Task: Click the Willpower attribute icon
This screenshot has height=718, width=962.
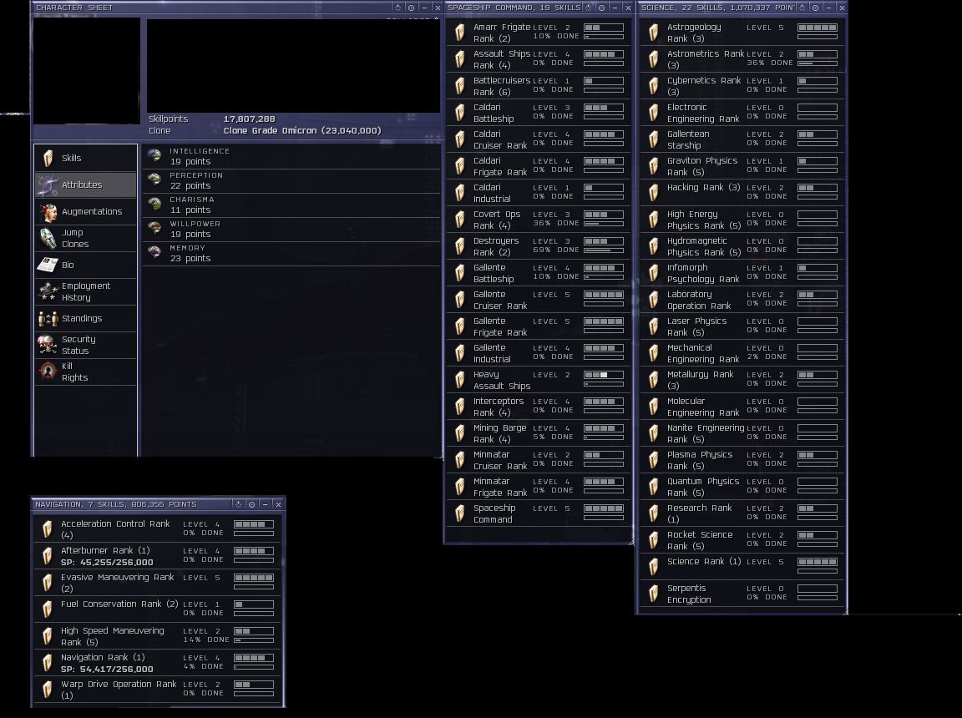Action: (154, 228)
